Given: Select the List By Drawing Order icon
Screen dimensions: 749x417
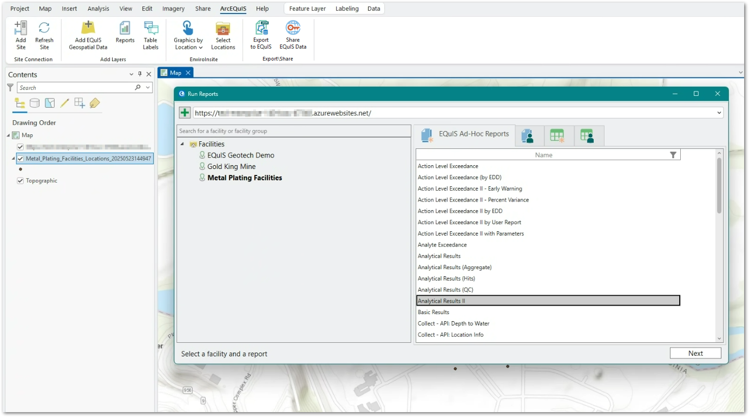Looking at the screenshot, I should 20,103.
